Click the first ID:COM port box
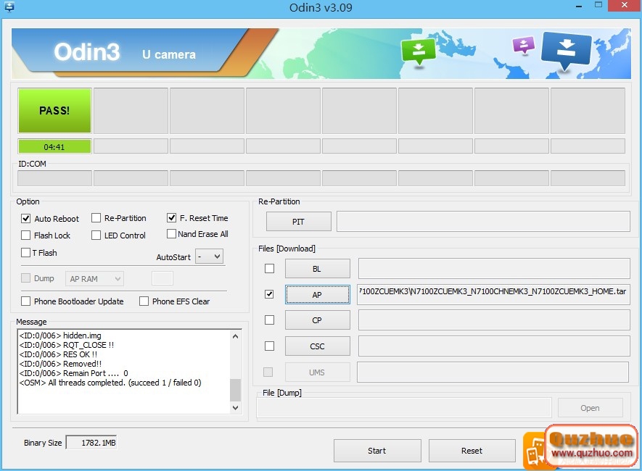642x471 pixels. (54, 179)
